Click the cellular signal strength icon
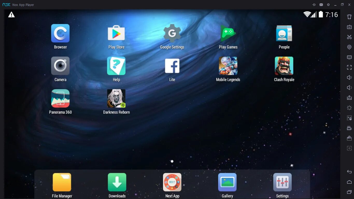 pos(314,15)
